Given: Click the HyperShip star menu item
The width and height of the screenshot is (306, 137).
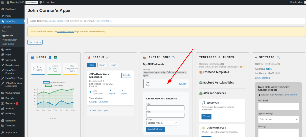Looking at the screenshot, I should click(12, 21).
